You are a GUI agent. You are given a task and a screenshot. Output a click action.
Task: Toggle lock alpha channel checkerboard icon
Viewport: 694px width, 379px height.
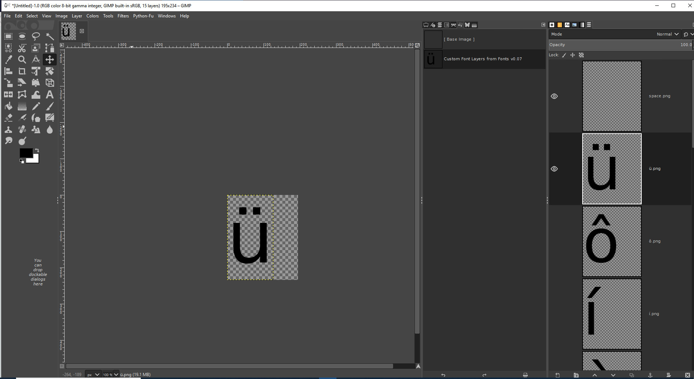(581, 55)
